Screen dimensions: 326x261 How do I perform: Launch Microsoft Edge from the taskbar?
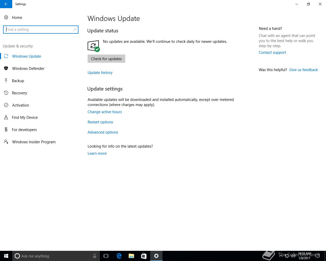[x=119, y=256]
